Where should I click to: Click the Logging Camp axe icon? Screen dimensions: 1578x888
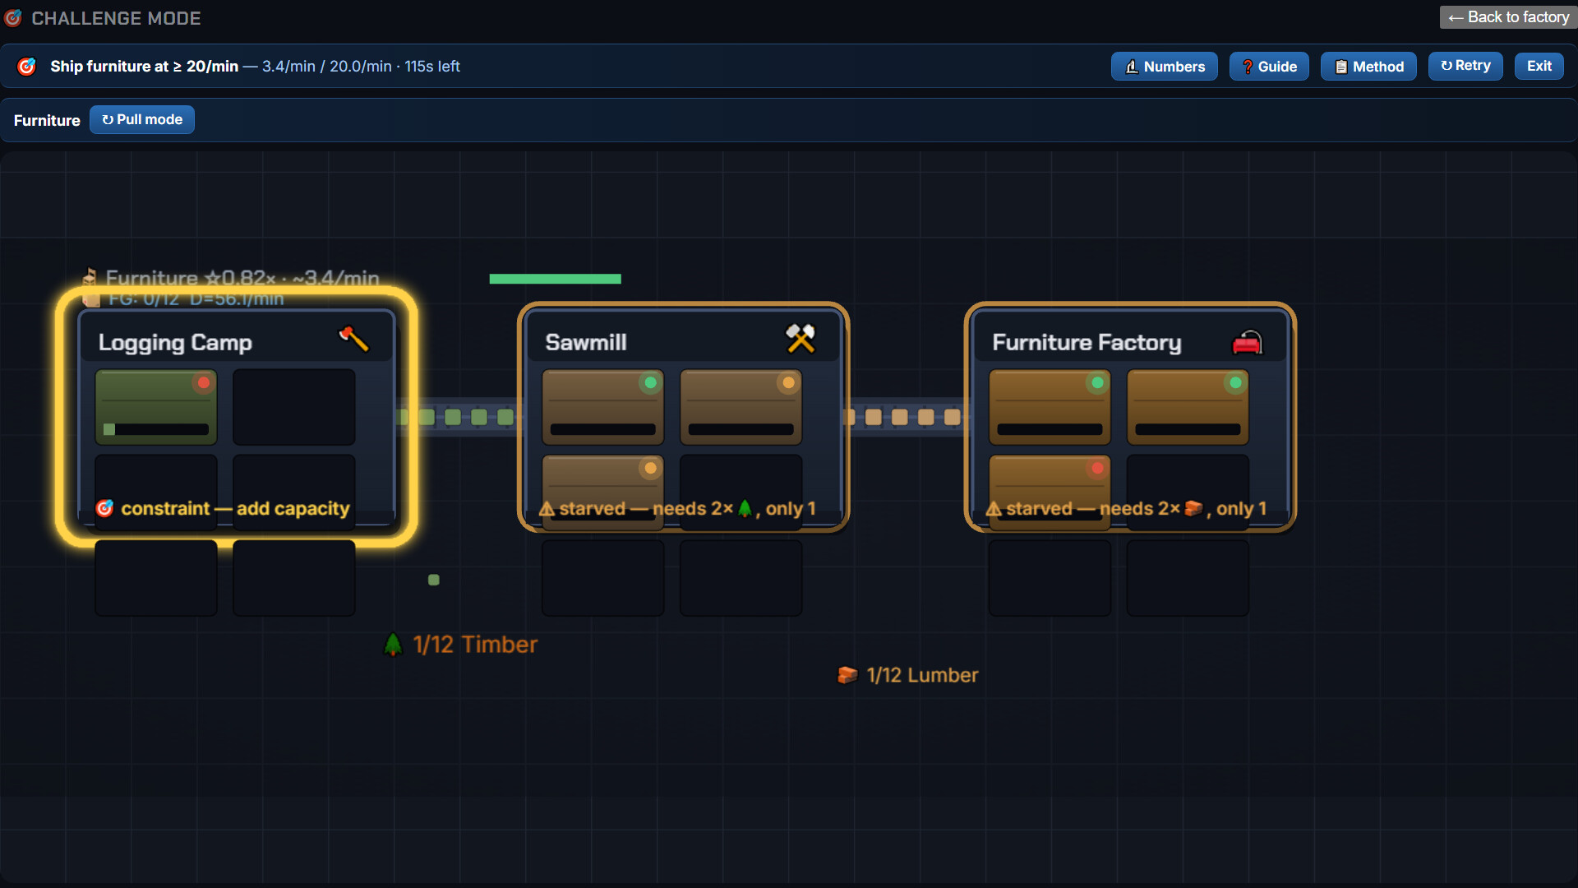[353, 339]
